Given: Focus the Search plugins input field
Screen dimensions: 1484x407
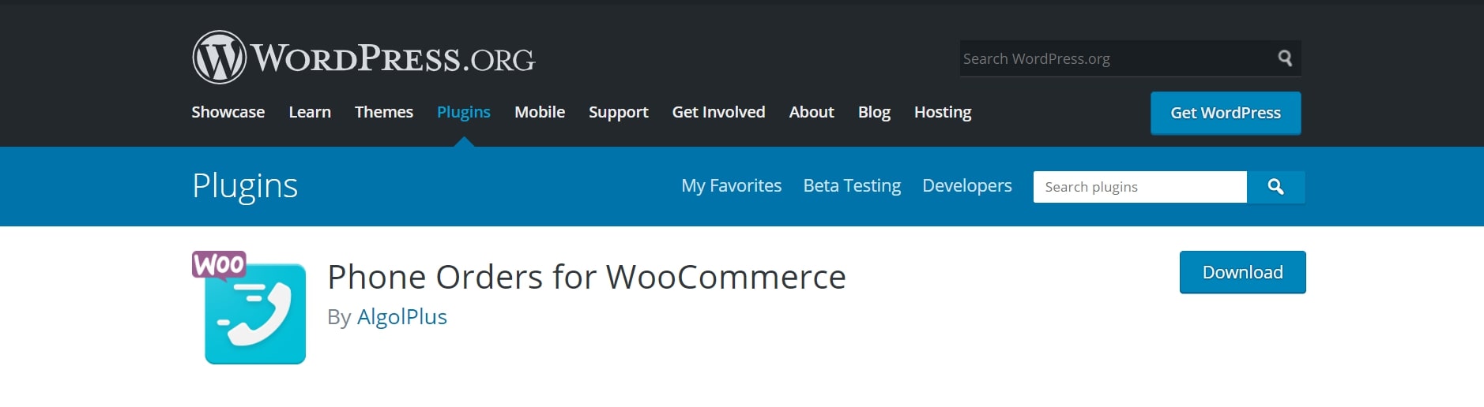Looking at the screenshot, I should (x=1140, y=187).
